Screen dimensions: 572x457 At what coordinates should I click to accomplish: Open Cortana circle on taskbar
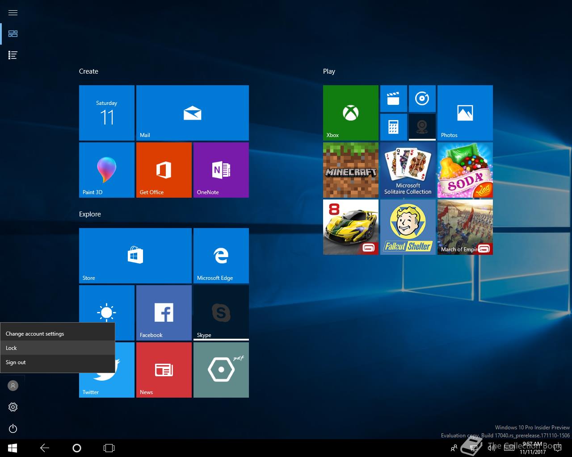click(x=77, y=448)
